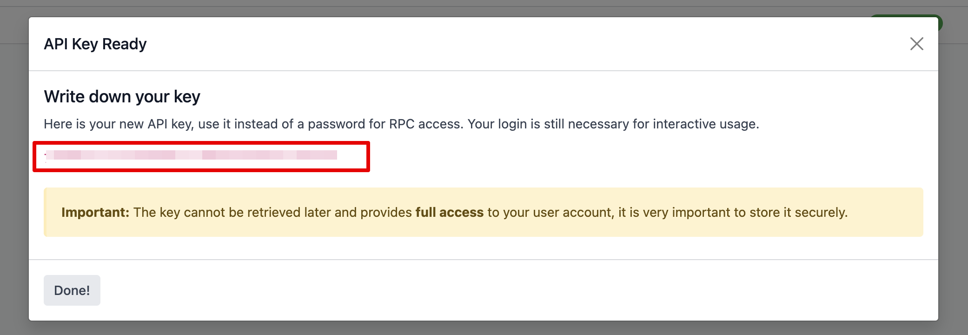This screenshot has width=968, height=335.
Task: Click the blurred API key value
Action: [x=191, y=155]
